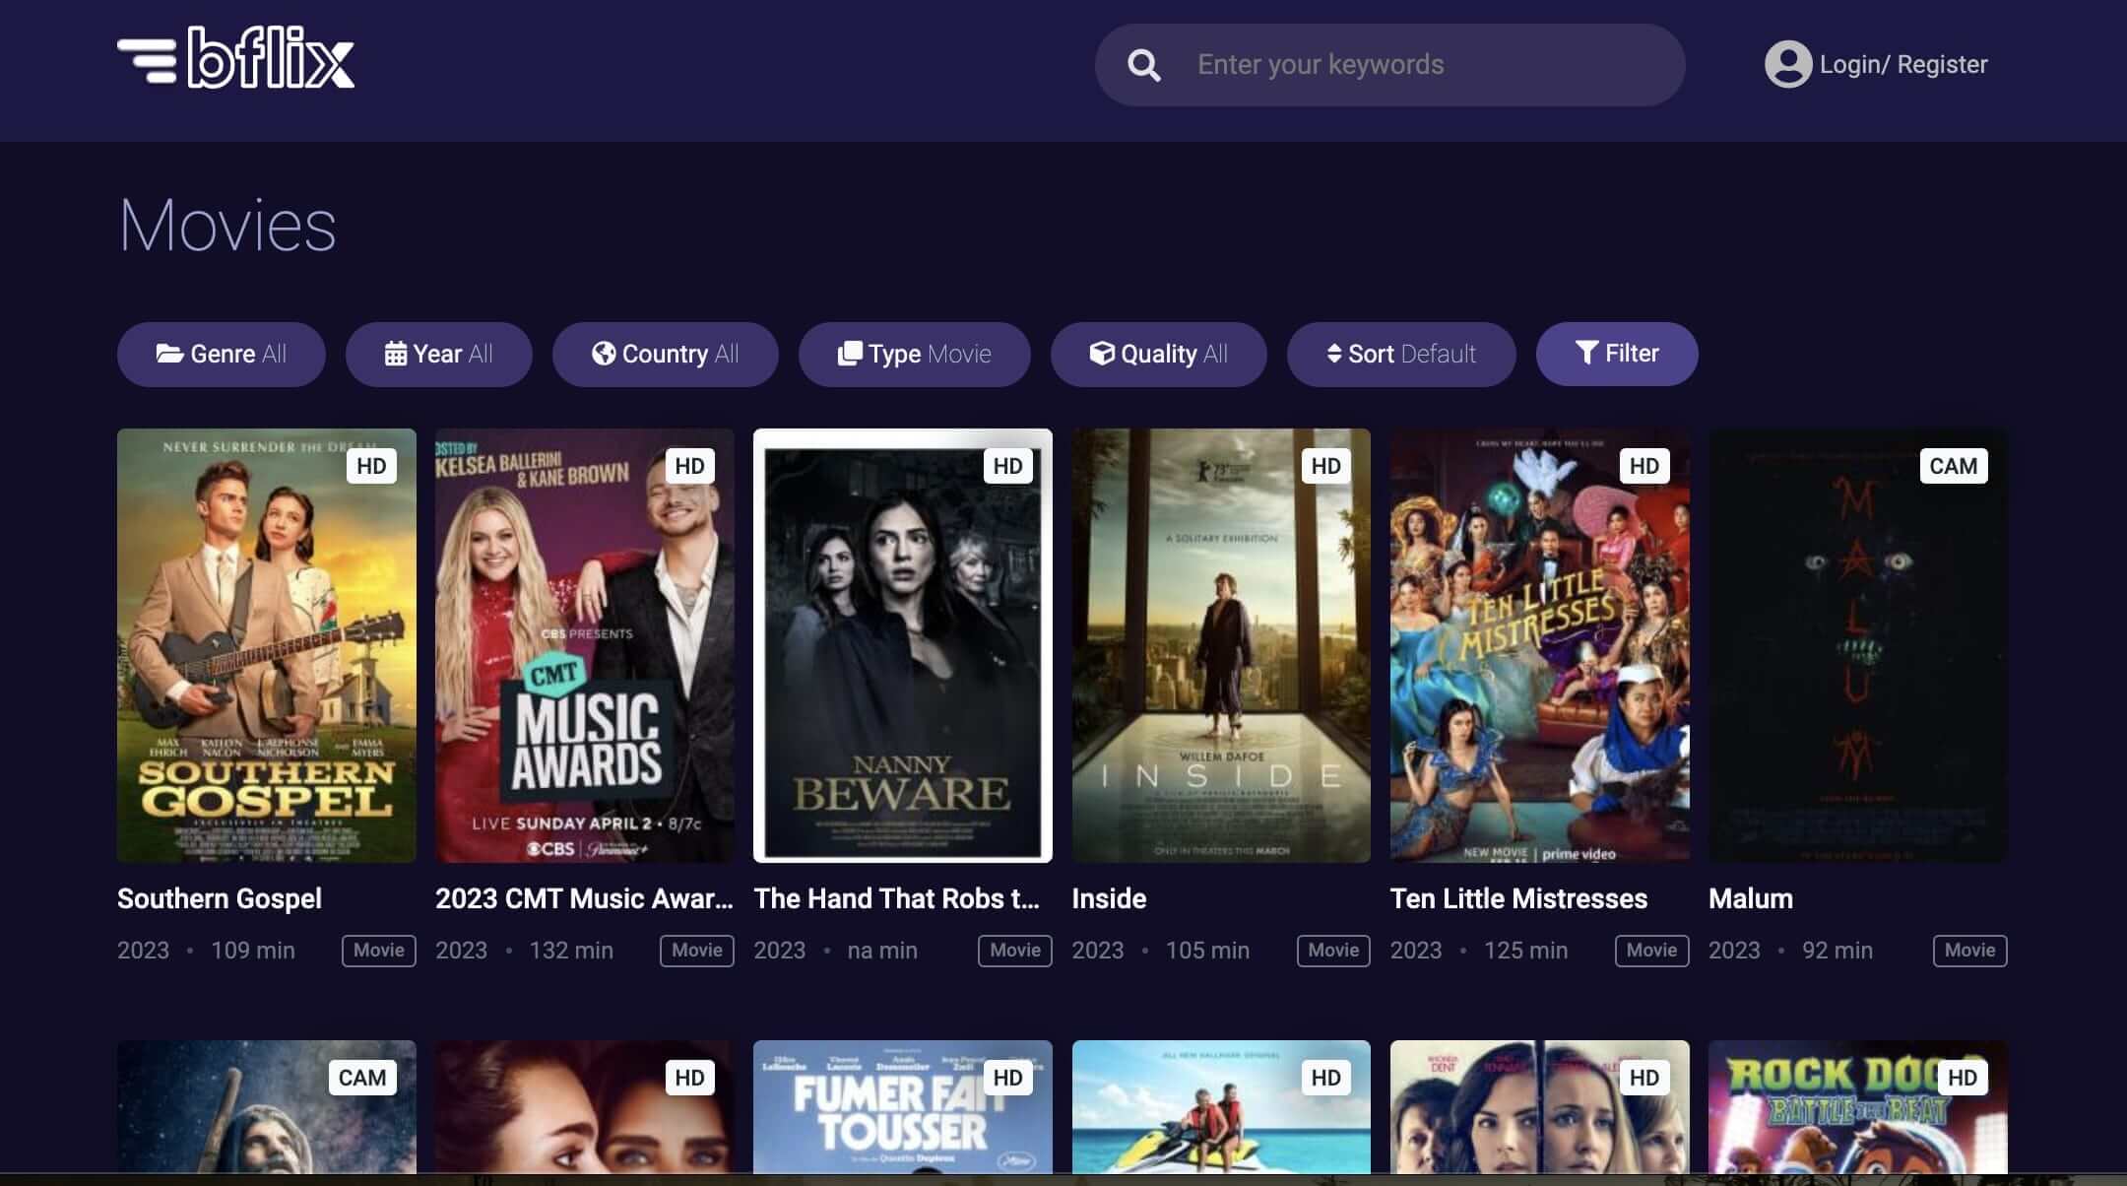Open the Sort Default dropdown
The width and height of the screenshot is (2127, 1186).
point(1402,354)
